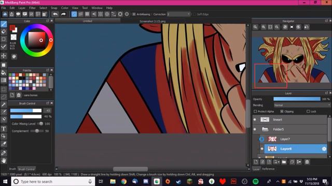Image resolution: width=332 pixels, height=186 pixels.
Task: Toggle visibility of Layer8
Action: pos(262,149)
